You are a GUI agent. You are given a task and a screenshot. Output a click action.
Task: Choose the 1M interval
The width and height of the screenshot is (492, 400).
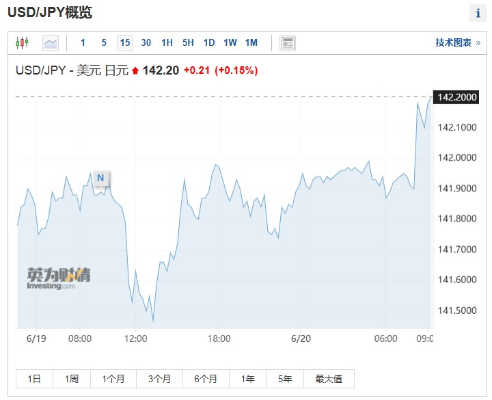[251, 42]
